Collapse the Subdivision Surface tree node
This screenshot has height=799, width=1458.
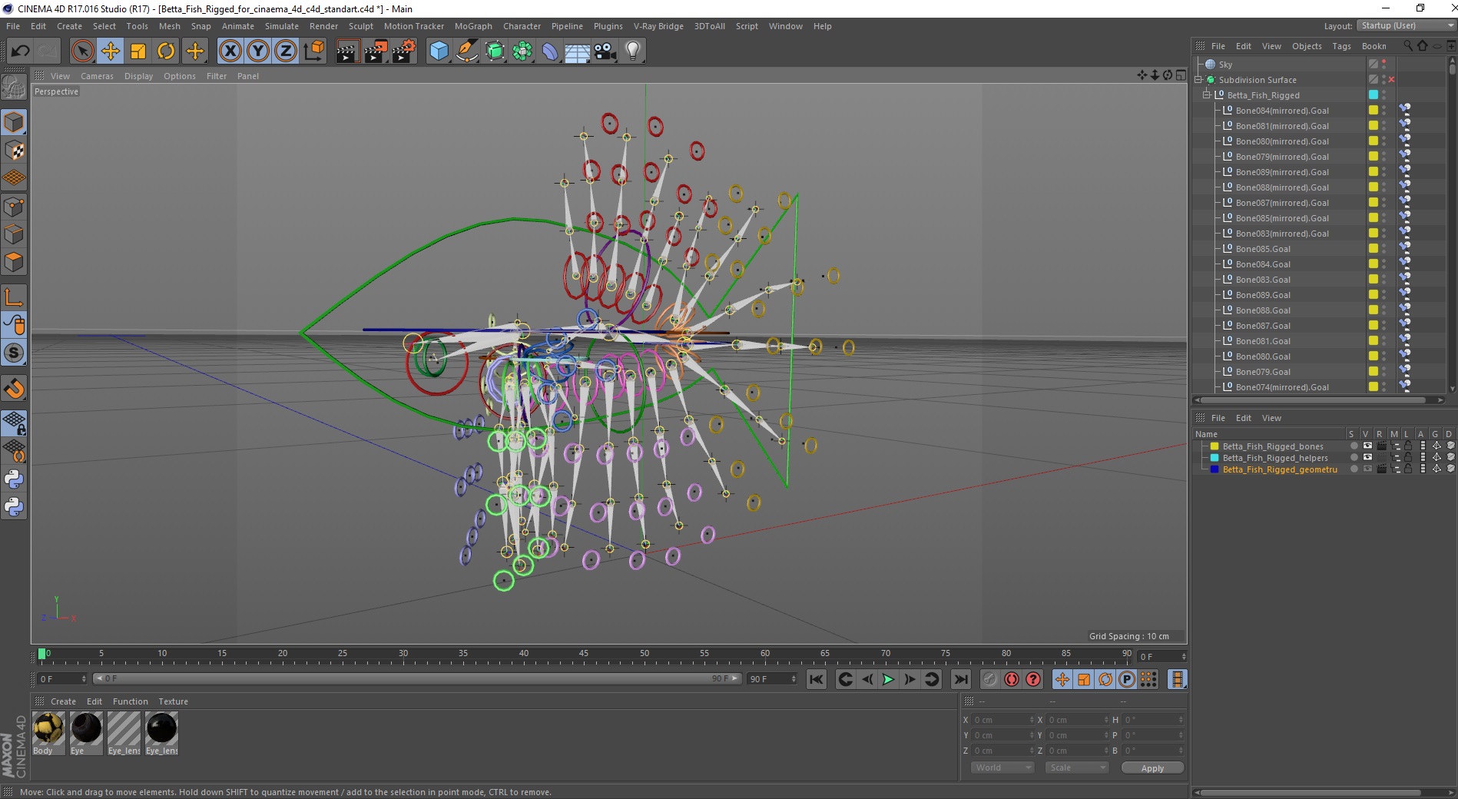pyautogui.click(x=1198, y=79)
